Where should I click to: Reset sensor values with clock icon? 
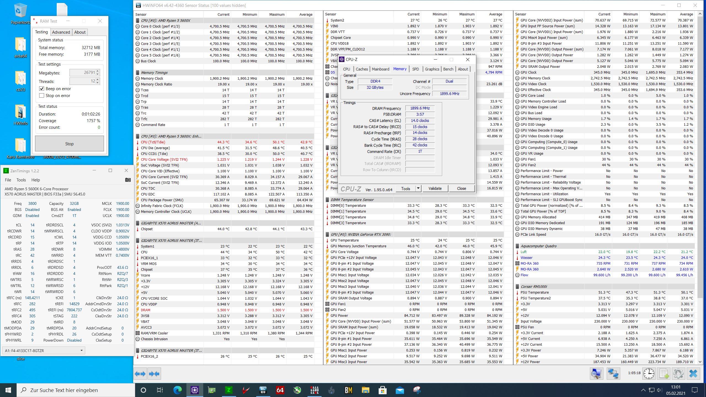[649, 374]
